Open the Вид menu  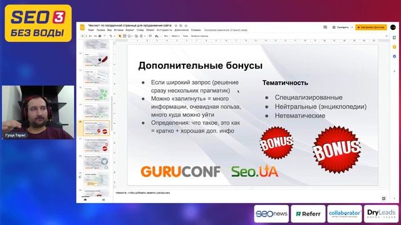click(110, 30)
